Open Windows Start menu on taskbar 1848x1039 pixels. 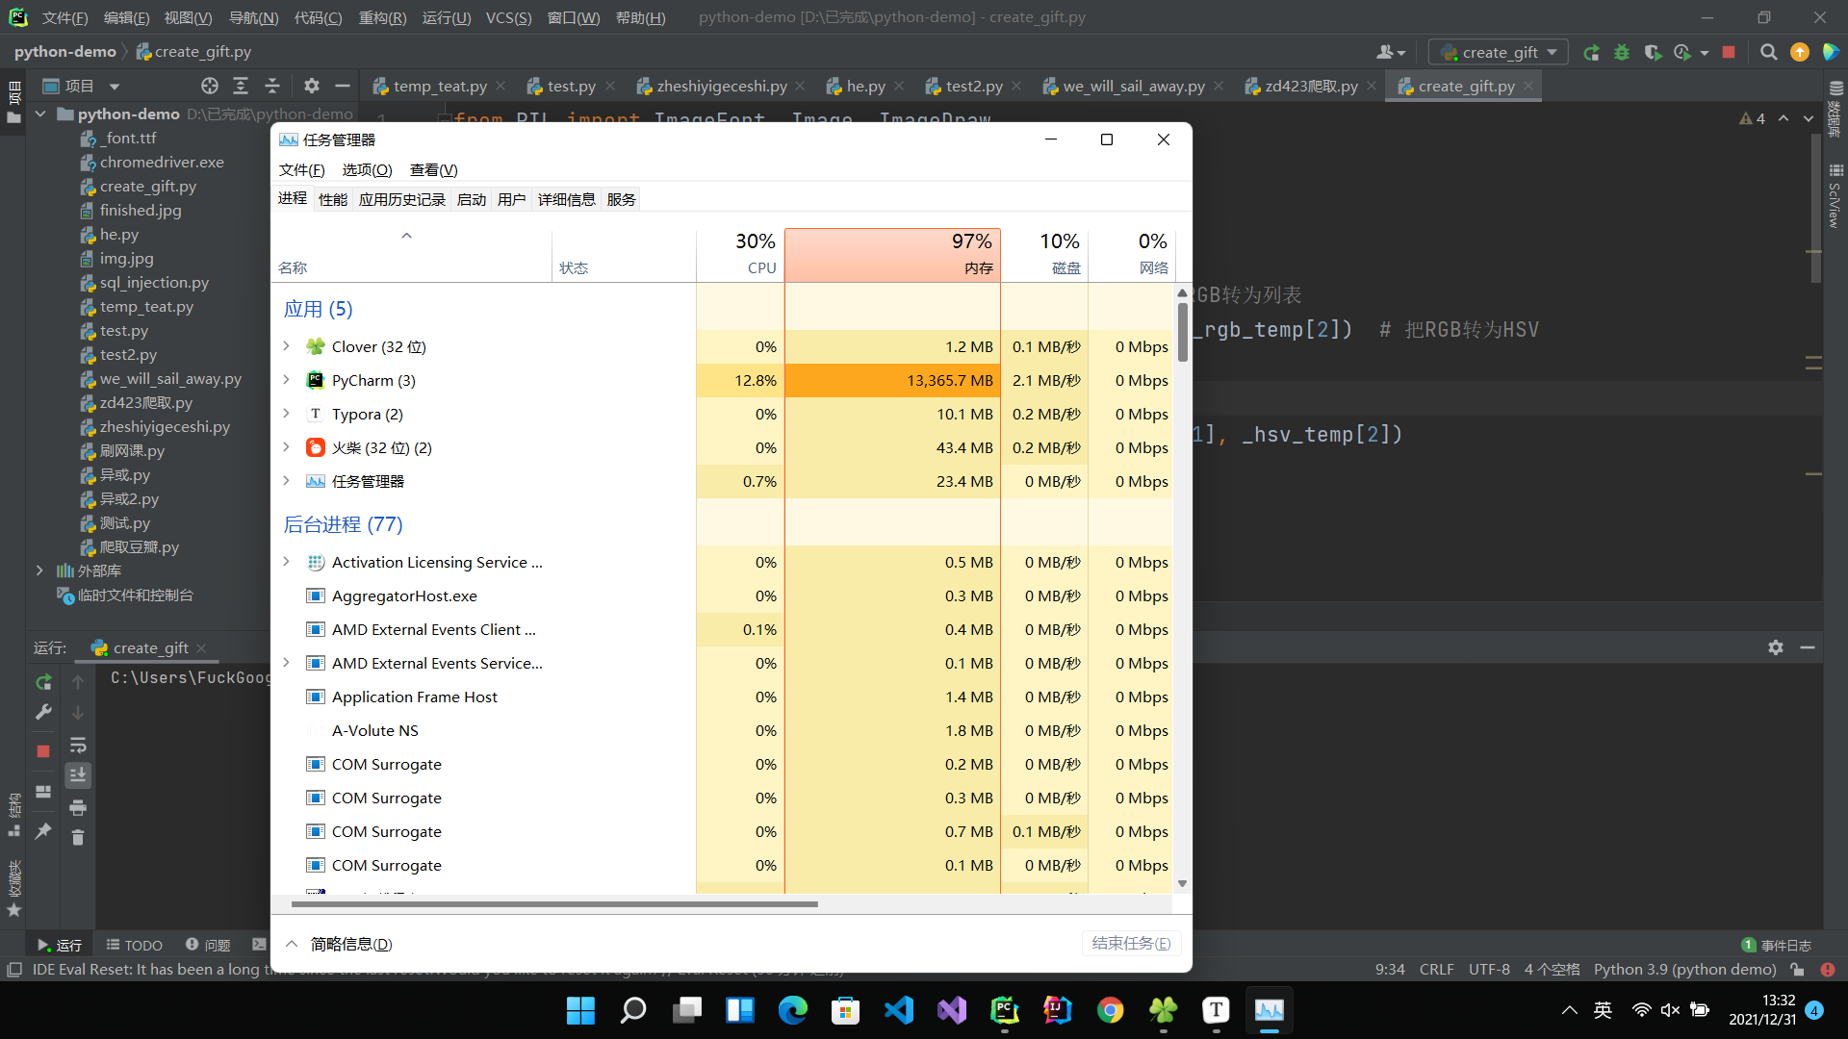tap(580, 1010)
